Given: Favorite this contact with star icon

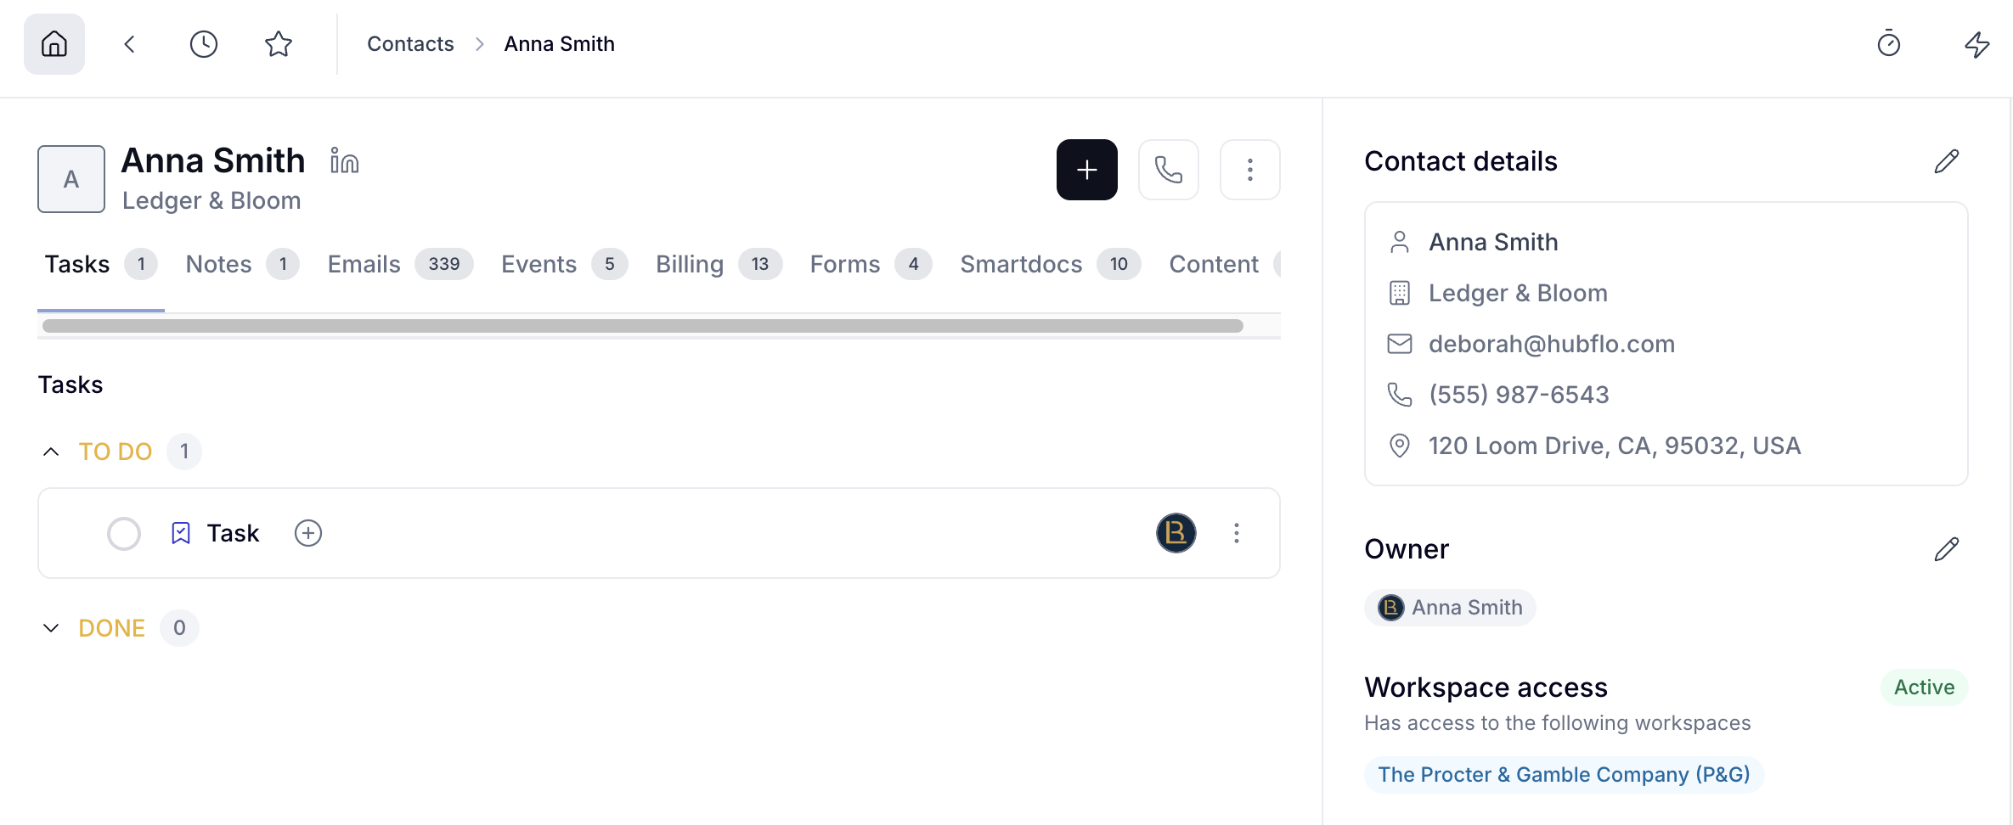Looking at the screenshot, I should coord(279,44).
